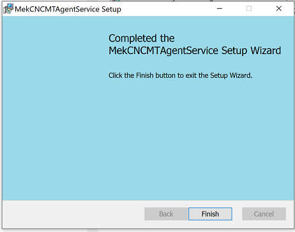Click the word 'Setup' in the title bar
This screenshot has height=232, width=295.
111,10
